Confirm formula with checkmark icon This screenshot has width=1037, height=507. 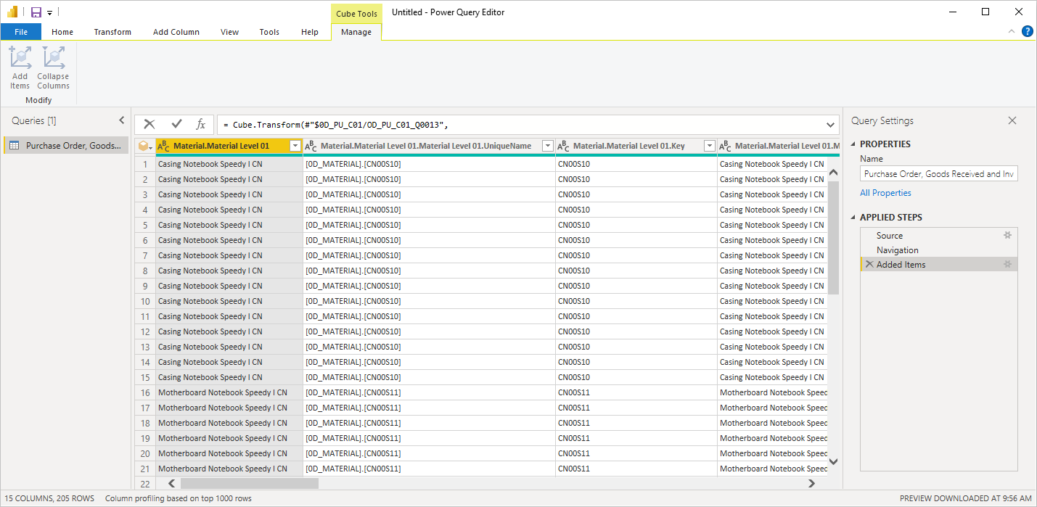tap(176, 124)
